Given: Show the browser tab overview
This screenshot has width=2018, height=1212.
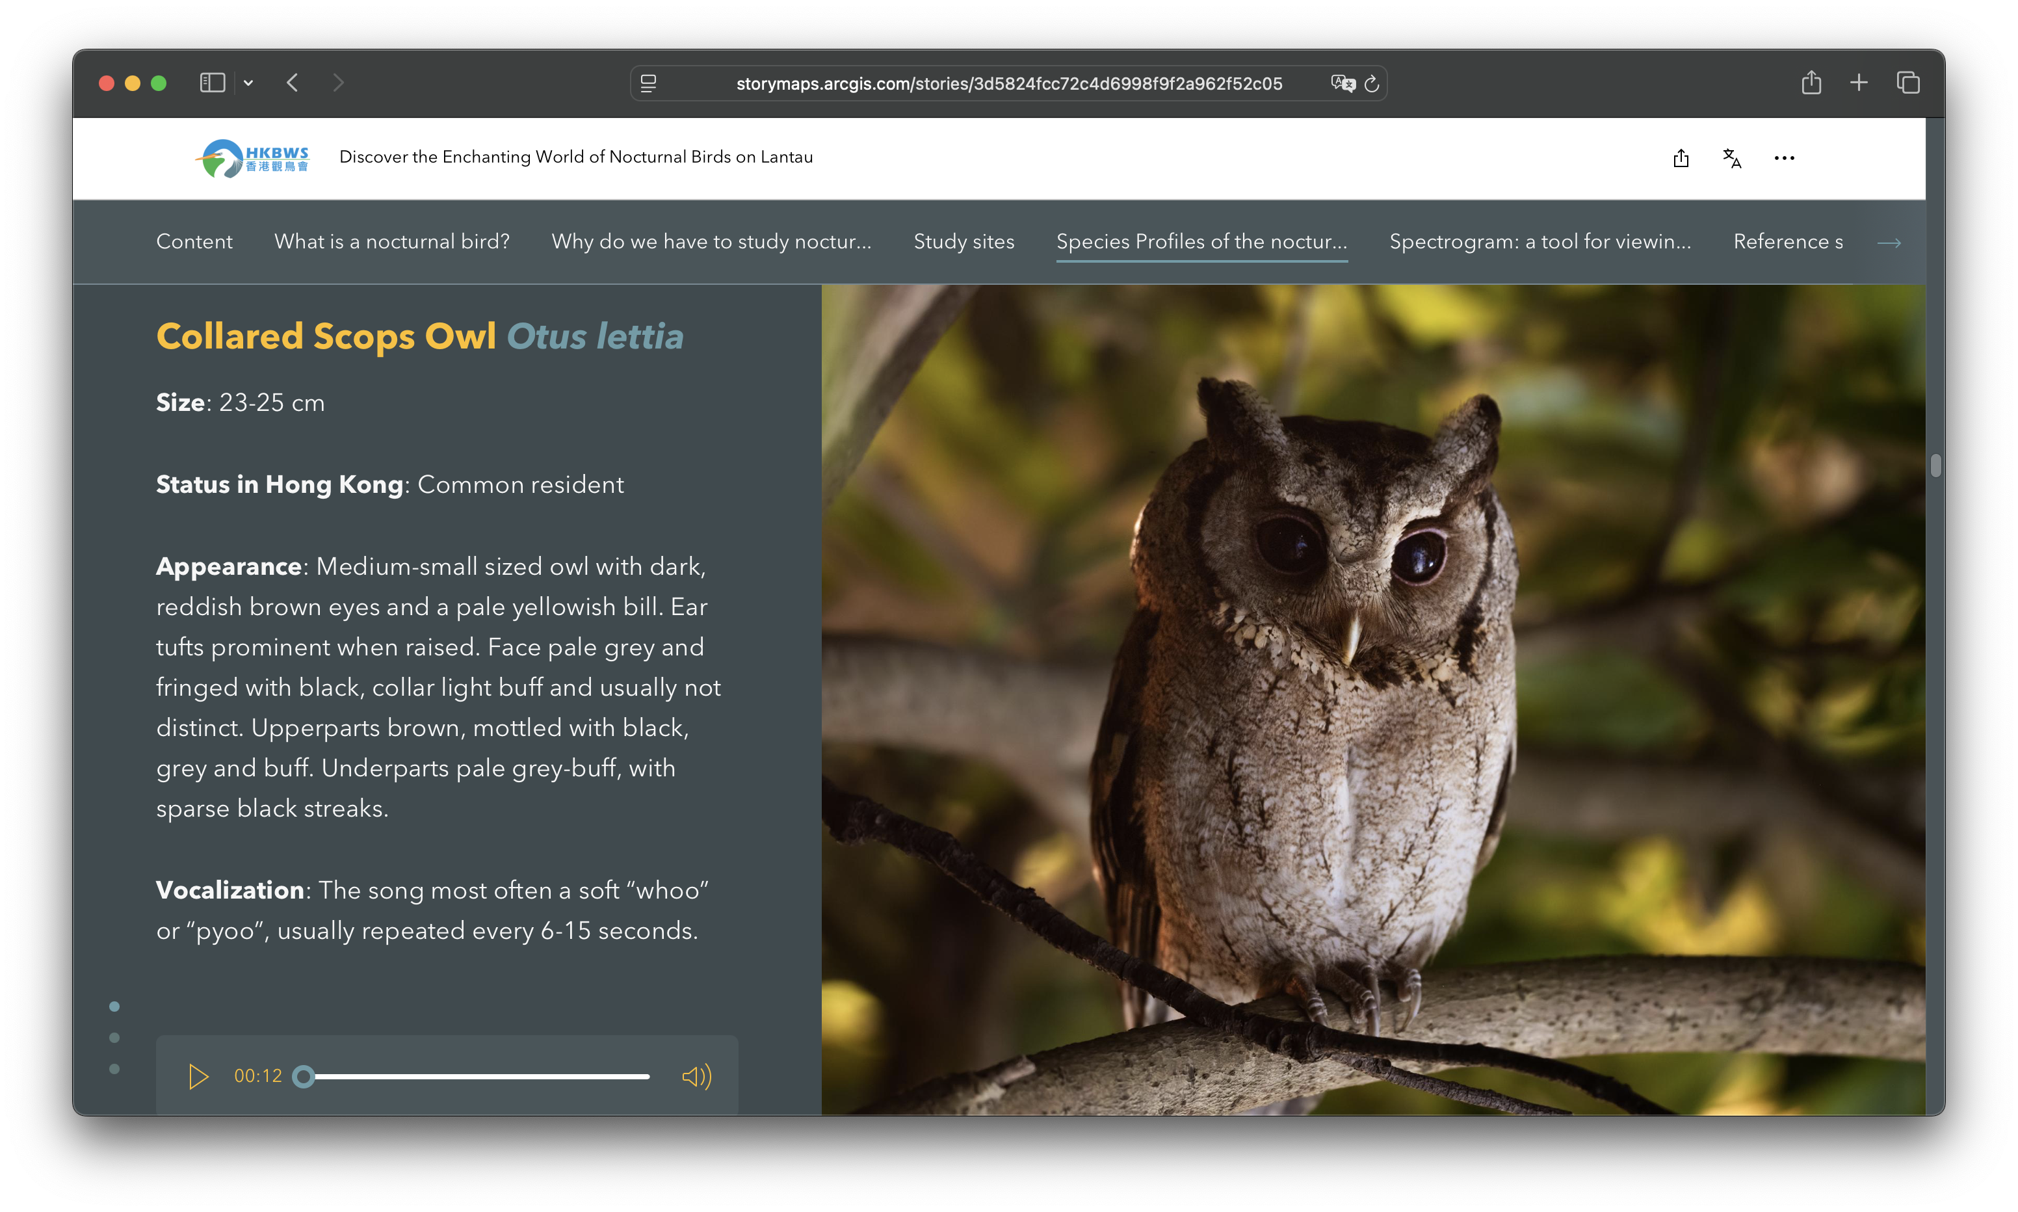Looking at the screenshot, I should [x=1907, y=82].
